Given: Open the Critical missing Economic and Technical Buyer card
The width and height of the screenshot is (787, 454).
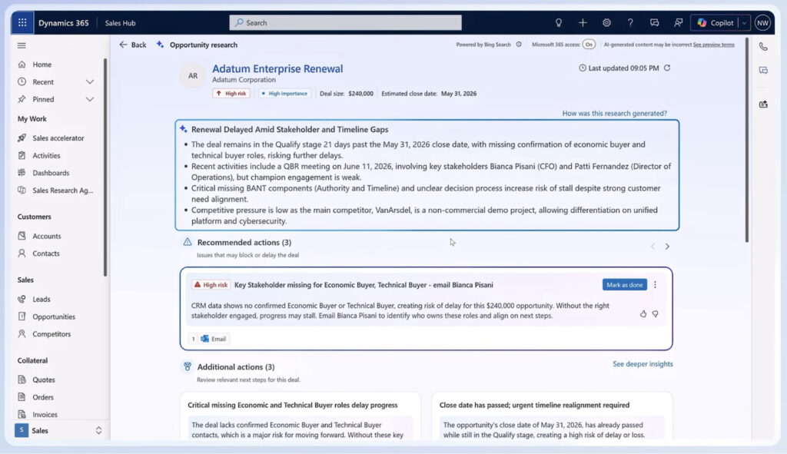Looking at the screenshot, I should point(301,416).
